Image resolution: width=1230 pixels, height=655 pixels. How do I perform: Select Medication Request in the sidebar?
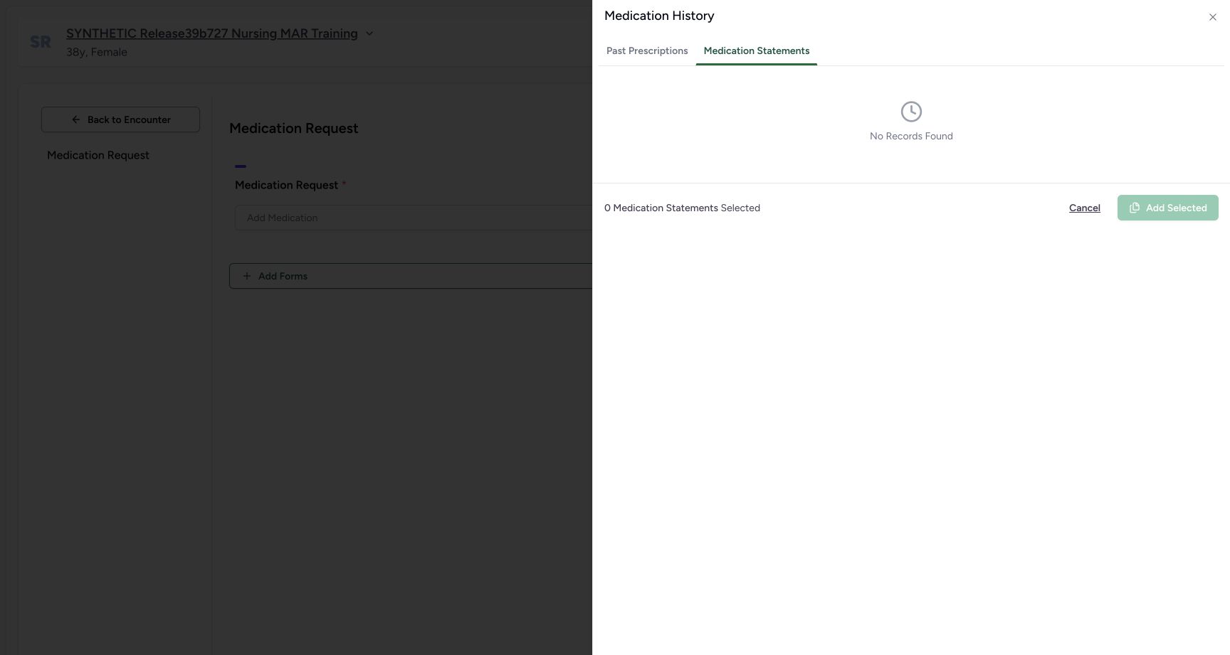pyautogui.click(x=98, y=155)
